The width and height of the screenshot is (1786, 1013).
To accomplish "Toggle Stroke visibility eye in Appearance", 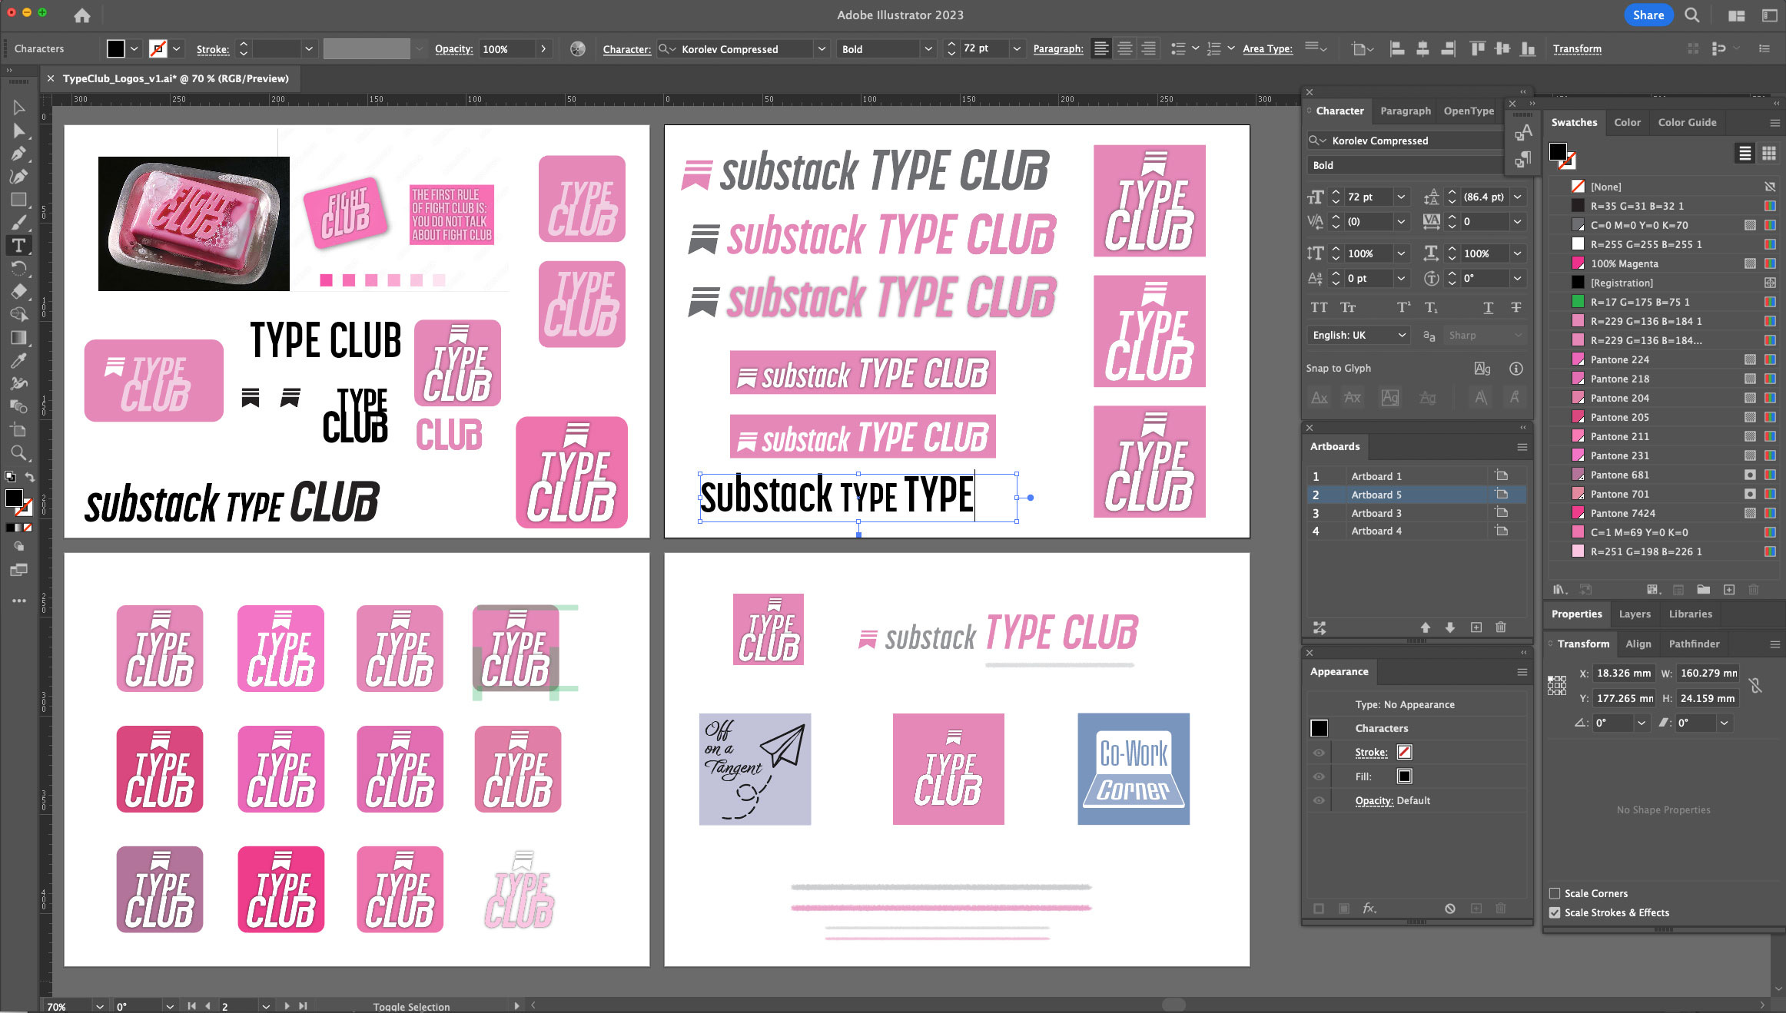I will pyautogui.click(x=1319, y=753).
